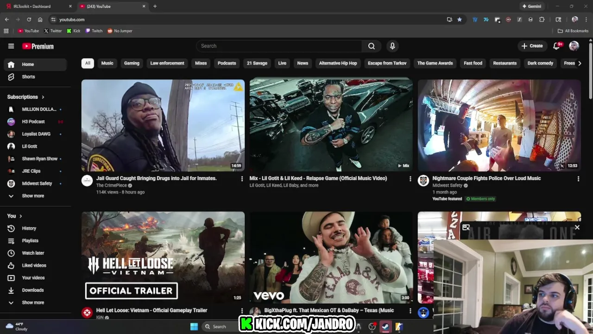This screenshot has height=334, width=593.
Task: Open the Chrome apps grid in bookmarks bar
Action: [6, 31]
